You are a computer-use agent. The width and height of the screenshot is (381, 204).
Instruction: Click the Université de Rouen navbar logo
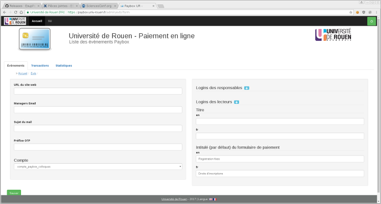coord(14,21)
